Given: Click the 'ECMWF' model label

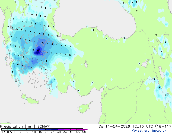Looking at the screenshot, I should point(44,126).
